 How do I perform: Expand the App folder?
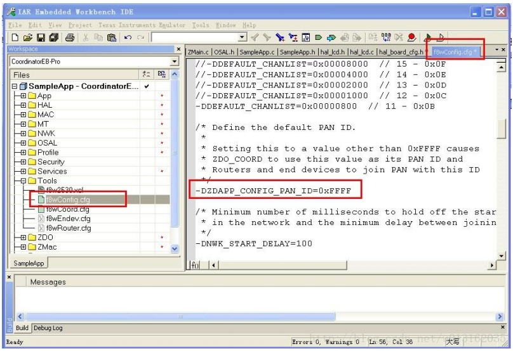(23, 96)
